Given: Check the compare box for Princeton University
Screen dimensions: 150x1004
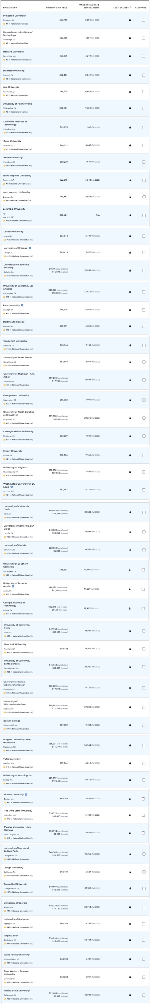Looking at the screenshot, I should tap(143, 20).
